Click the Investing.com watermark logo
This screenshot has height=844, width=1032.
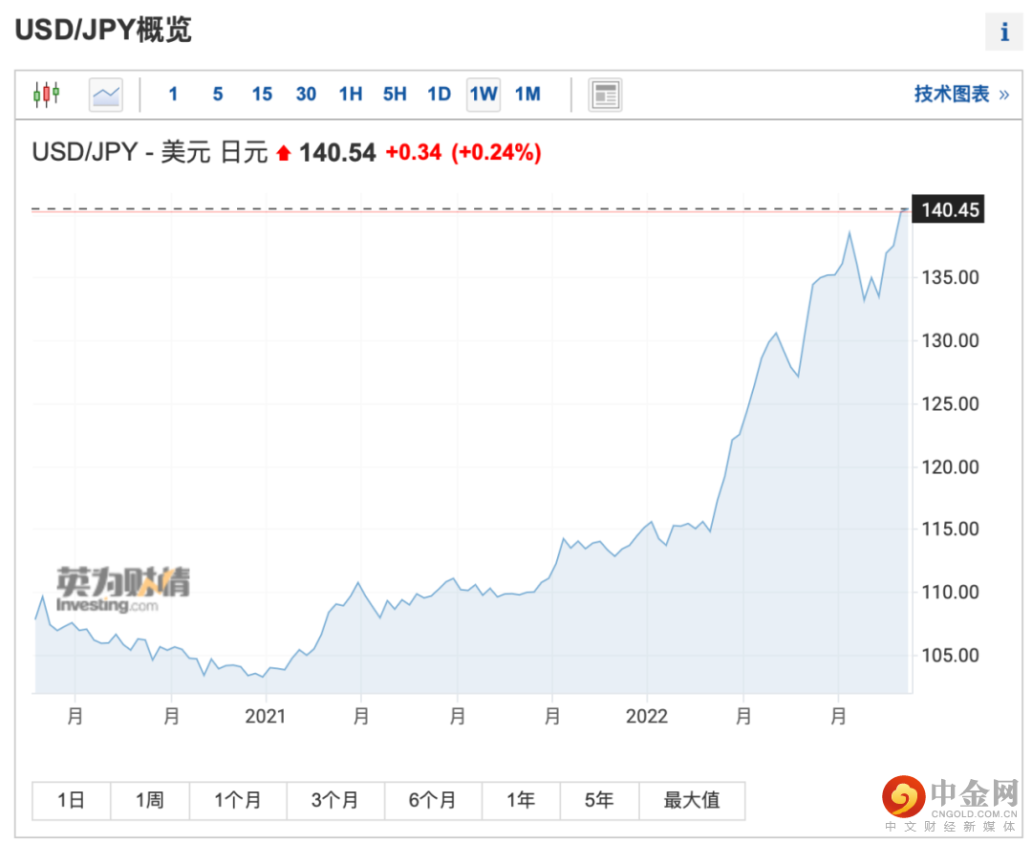coord(122,590)
